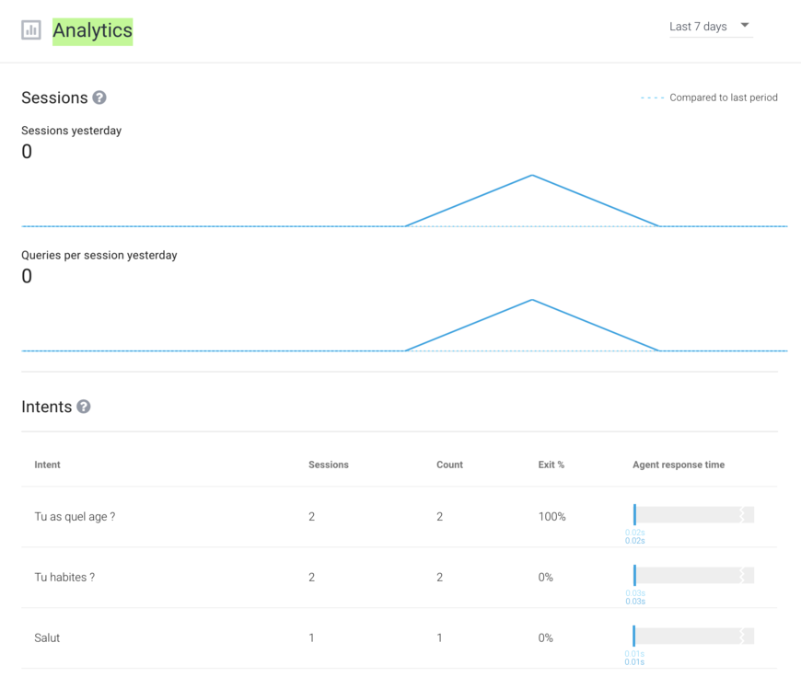Sort by the Exit % column header
The height and width of the screenshot is (677, 801).
click(551, 465)
